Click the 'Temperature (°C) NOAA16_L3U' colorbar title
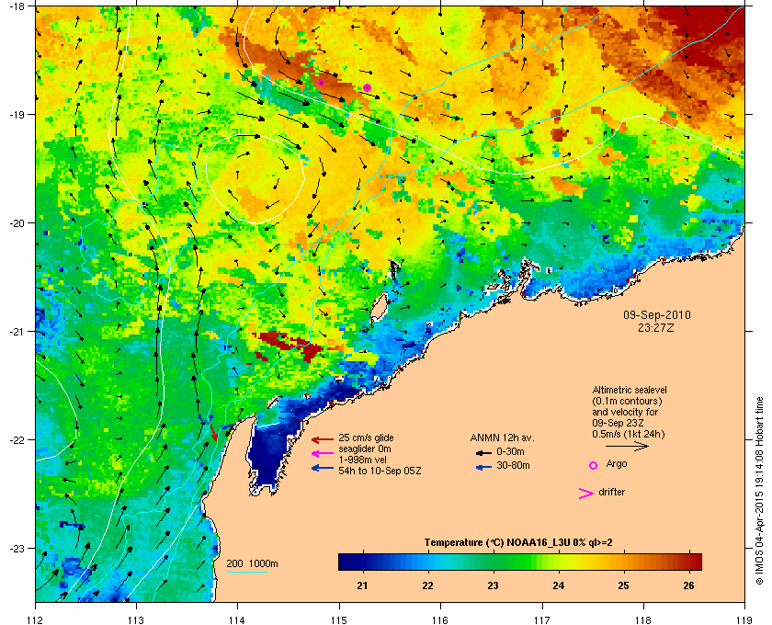772x625 pixels. pos(497,543)
